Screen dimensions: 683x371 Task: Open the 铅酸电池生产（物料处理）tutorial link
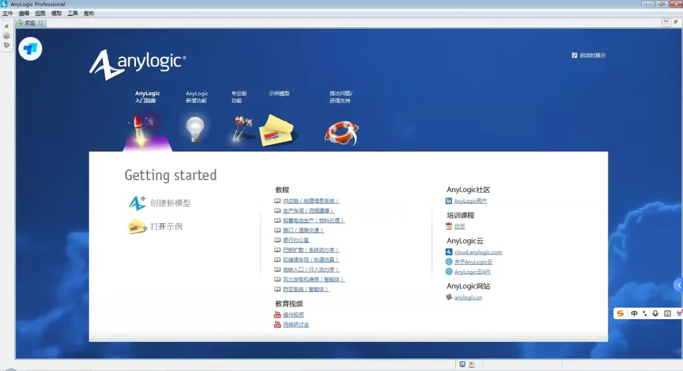[314, 221]
